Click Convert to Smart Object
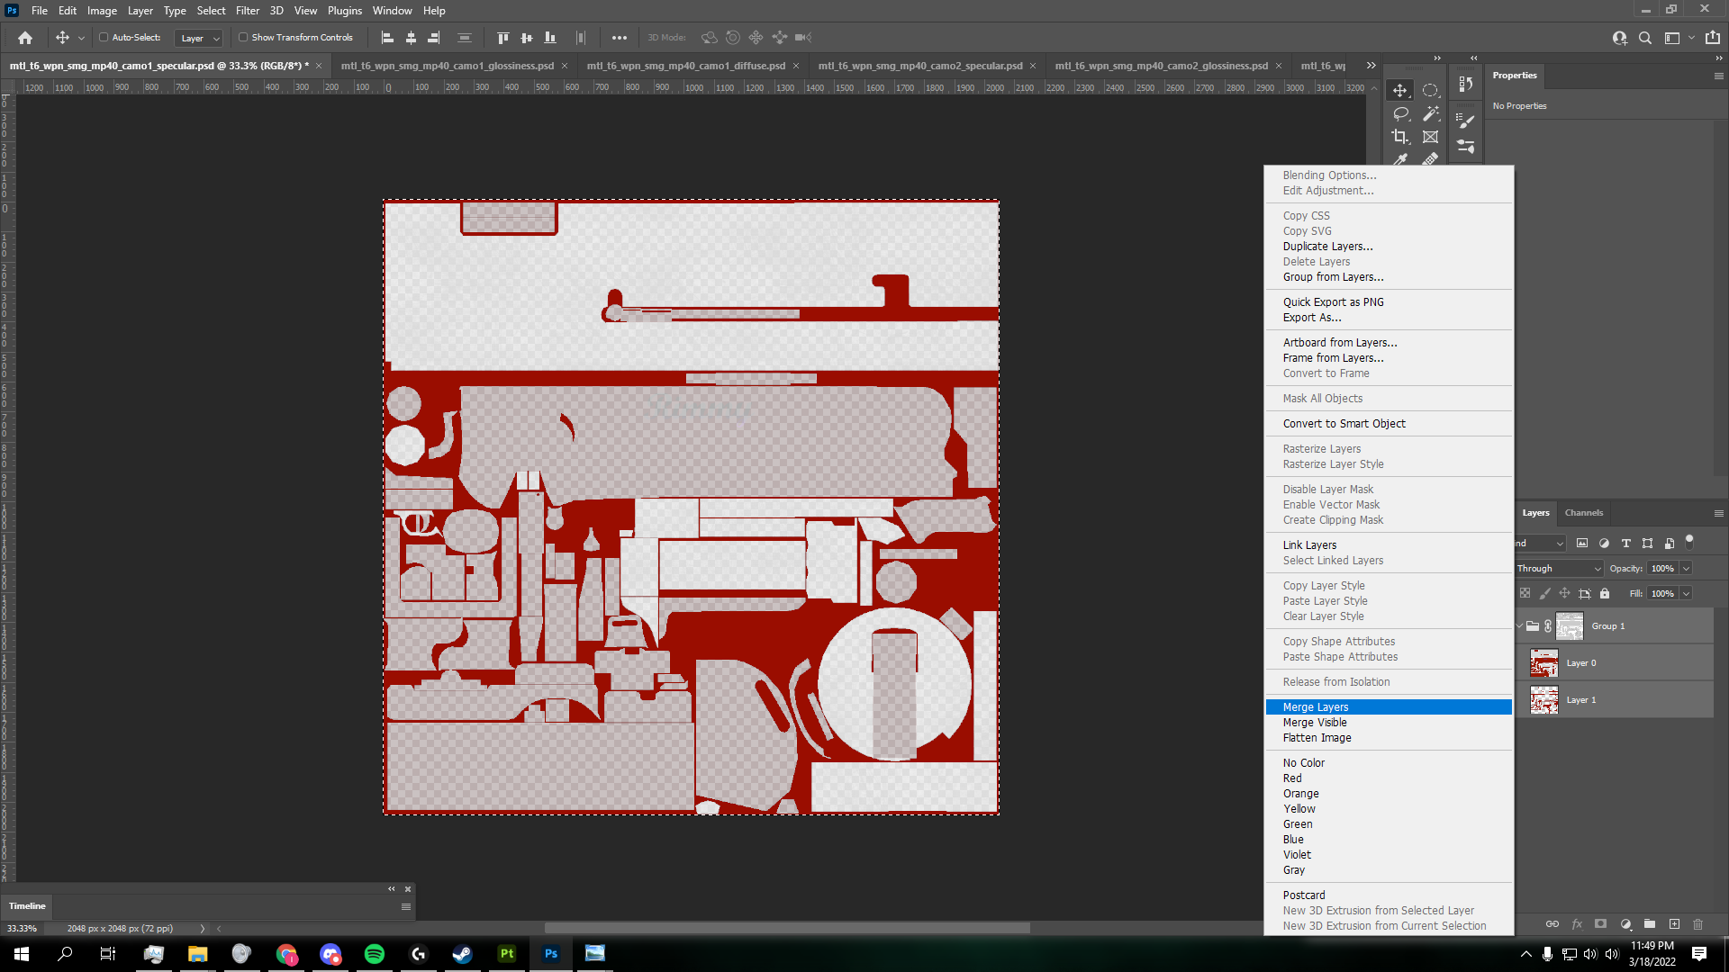The height and width of the screenshot is (972, 1729). (1344, 424)
